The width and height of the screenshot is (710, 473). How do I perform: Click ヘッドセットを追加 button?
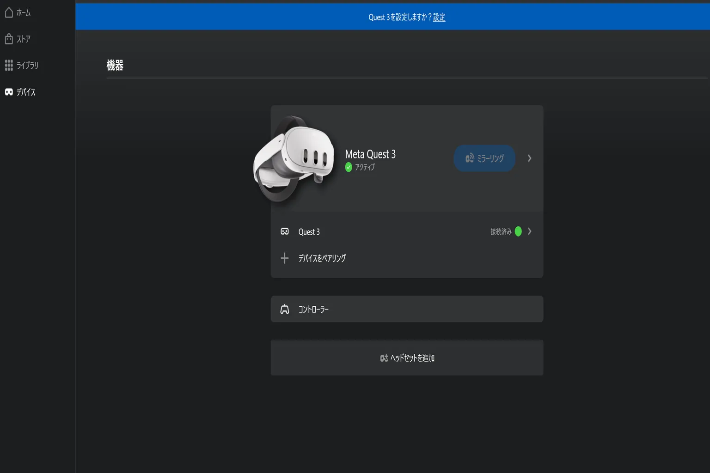click(x=407, y=358)
